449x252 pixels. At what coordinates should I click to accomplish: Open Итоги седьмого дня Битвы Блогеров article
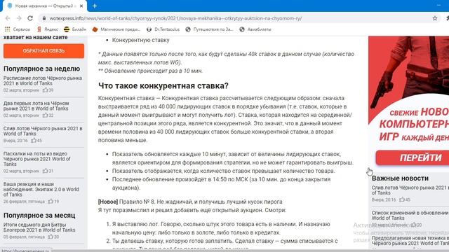point(39,227)
